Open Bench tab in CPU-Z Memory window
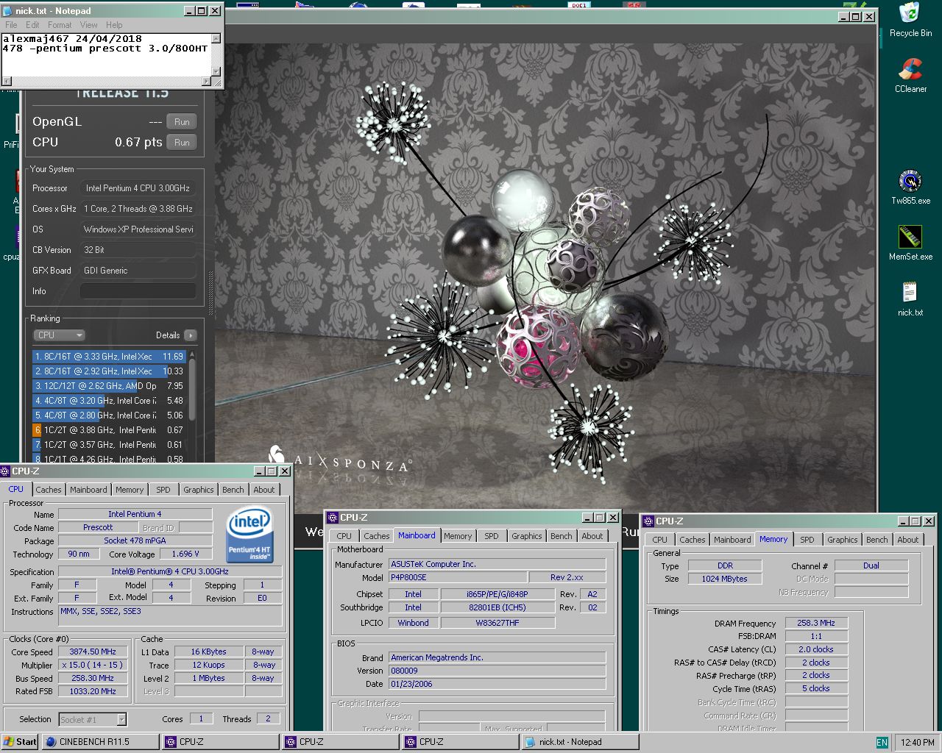Image resolution: width=942 pixels, height=753 pixels. coord(877,540)
